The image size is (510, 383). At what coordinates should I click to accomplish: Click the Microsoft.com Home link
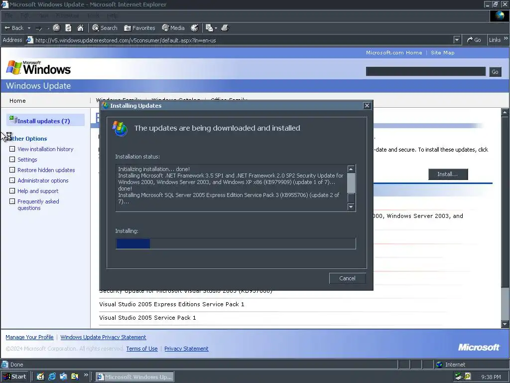(x=394, y=52)
